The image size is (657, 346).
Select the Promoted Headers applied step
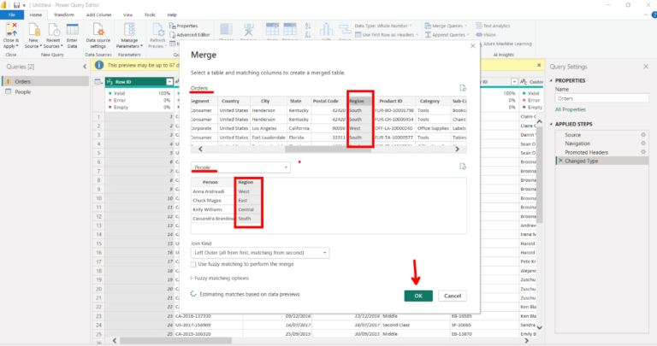point(586,152)
